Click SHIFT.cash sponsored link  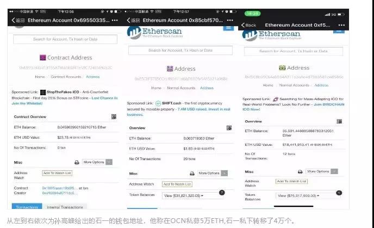point(171,103)
